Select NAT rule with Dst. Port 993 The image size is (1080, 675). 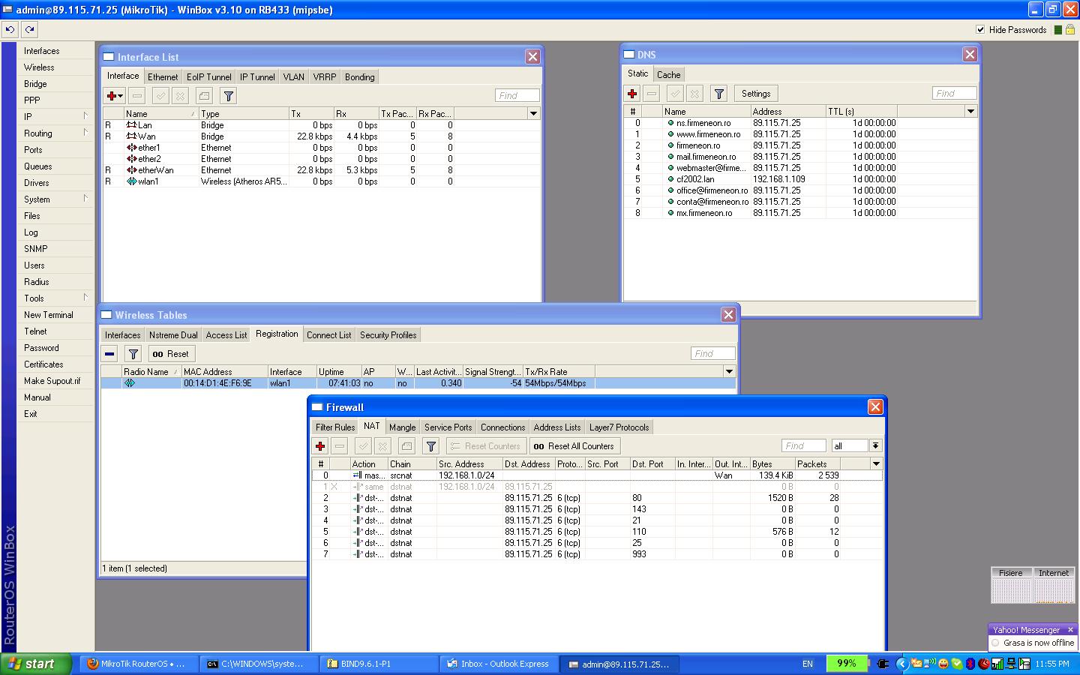coord(597,554)
